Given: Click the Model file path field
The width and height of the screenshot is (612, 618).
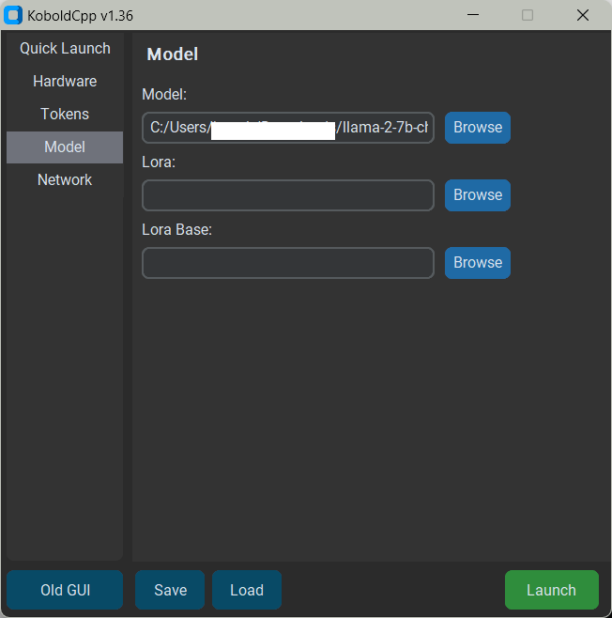Looking at the screenshot, I should coord(288,128).
